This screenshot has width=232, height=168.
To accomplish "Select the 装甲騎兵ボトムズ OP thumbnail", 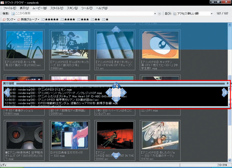I will (x=24, y=135).
